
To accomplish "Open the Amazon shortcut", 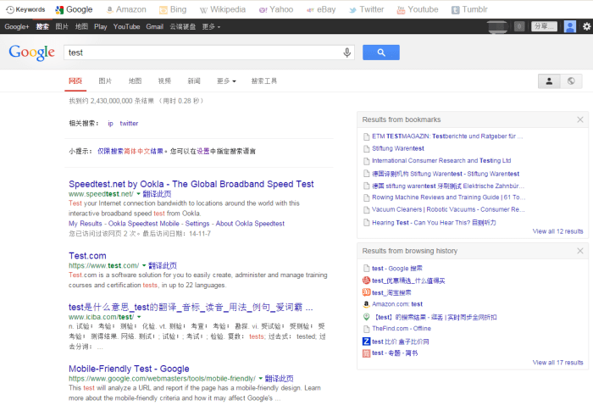I will 126,9.
